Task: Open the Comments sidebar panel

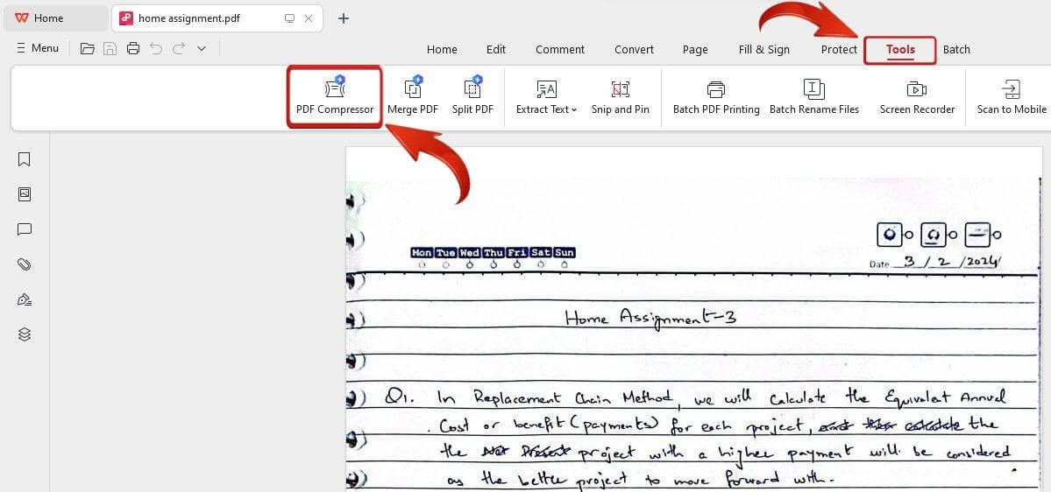Action: pyautogui.click(x=25, y=229)
